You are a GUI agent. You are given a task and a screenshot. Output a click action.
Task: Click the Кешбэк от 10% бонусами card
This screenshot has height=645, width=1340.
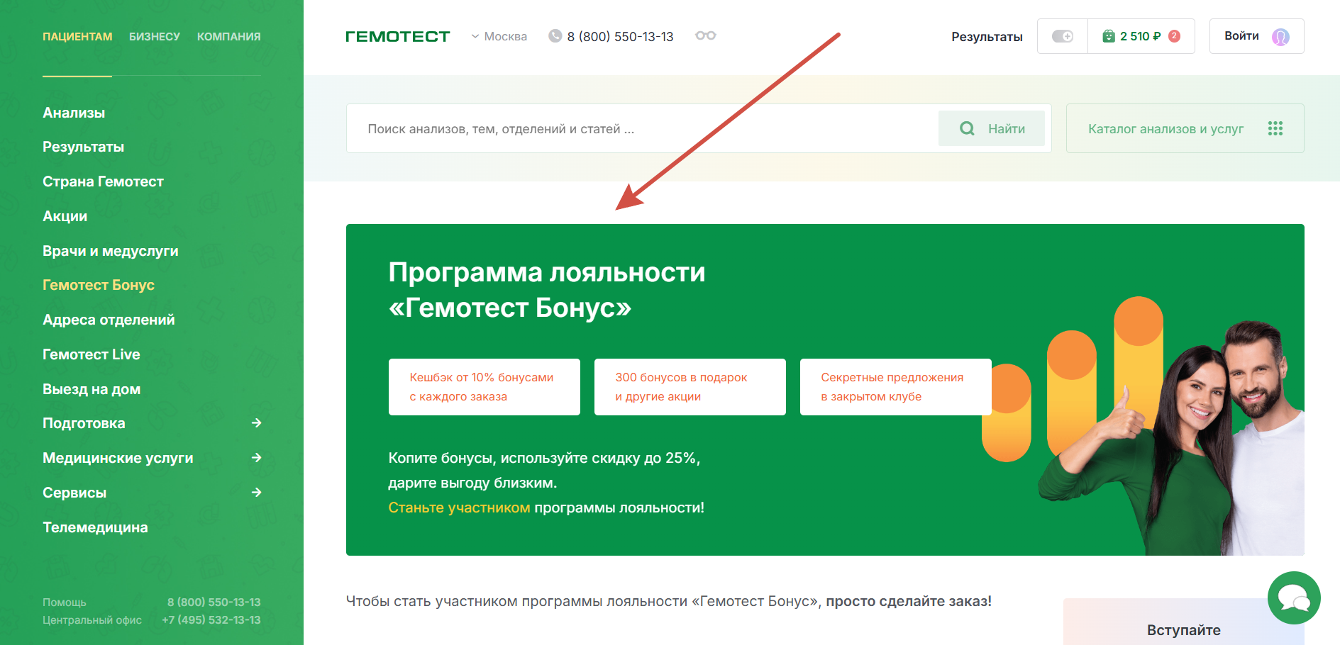(484, 387)
